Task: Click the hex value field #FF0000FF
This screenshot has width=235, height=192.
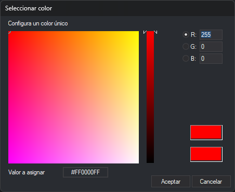Action: coord(85,172)
